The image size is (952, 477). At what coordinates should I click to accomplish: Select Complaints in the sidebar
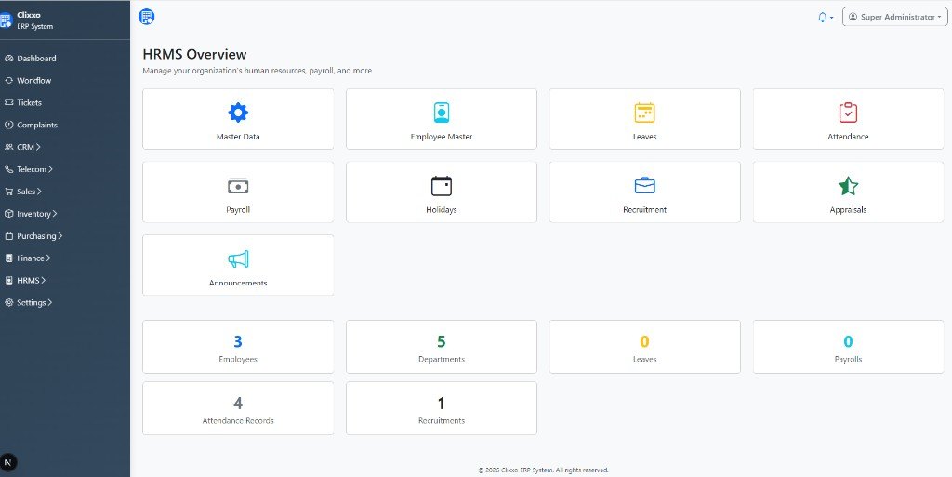(x=37, y=125)
